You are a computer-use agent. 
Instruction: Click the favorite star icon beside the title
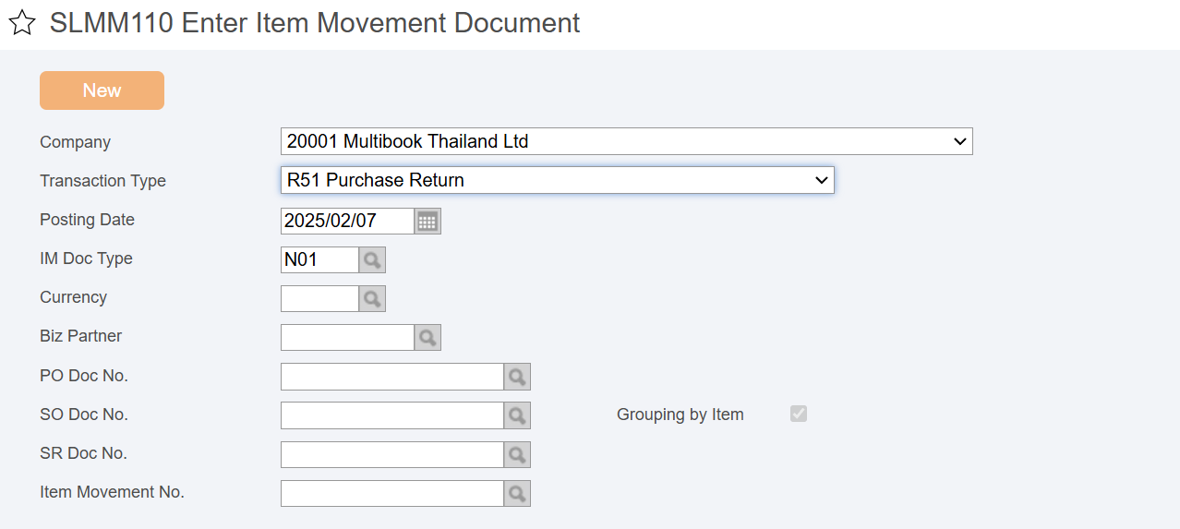pyautogui.click(x=22, y=24)
